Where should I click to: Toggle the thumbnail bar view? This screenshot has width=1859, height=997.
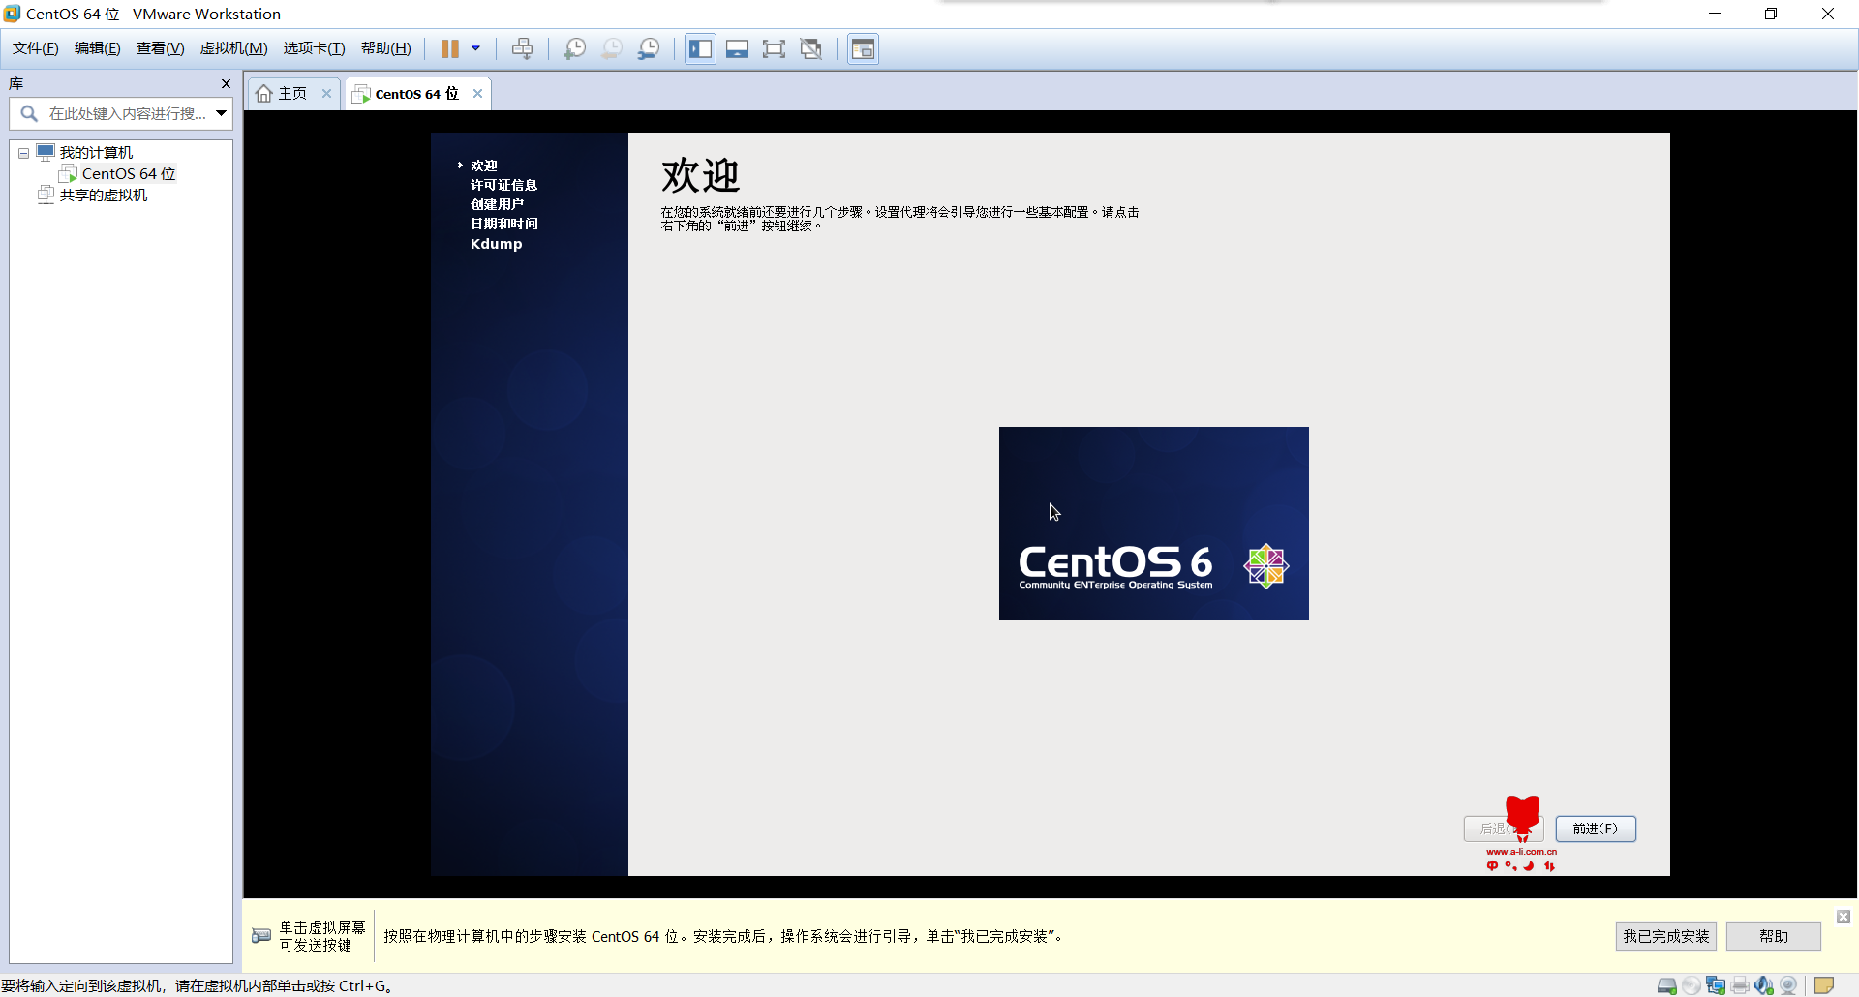(x=738, y=48)
